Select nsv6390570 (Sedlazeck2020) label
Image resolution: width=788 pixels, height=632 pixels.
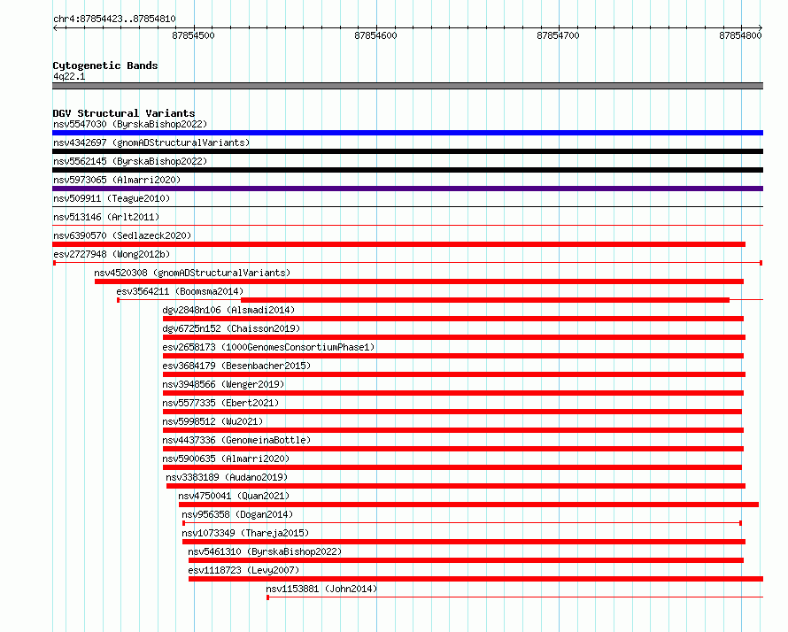coord(122,235)
